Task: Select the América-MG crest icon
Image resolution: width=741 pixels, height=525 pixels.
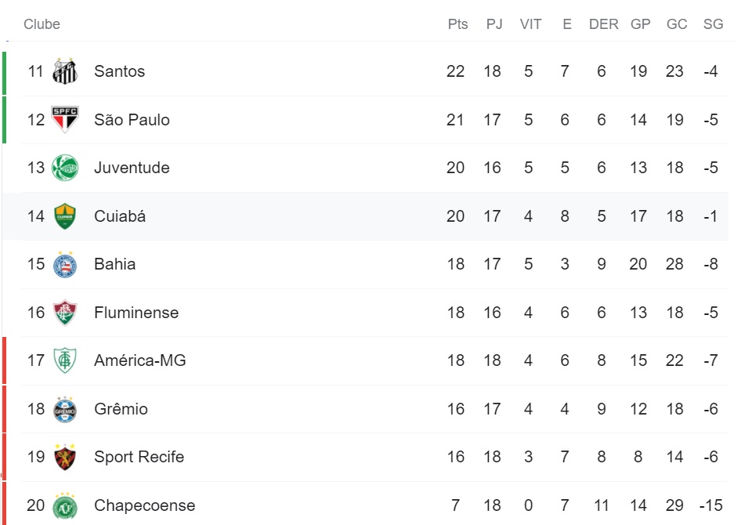Action: click(x=65, y=360)
